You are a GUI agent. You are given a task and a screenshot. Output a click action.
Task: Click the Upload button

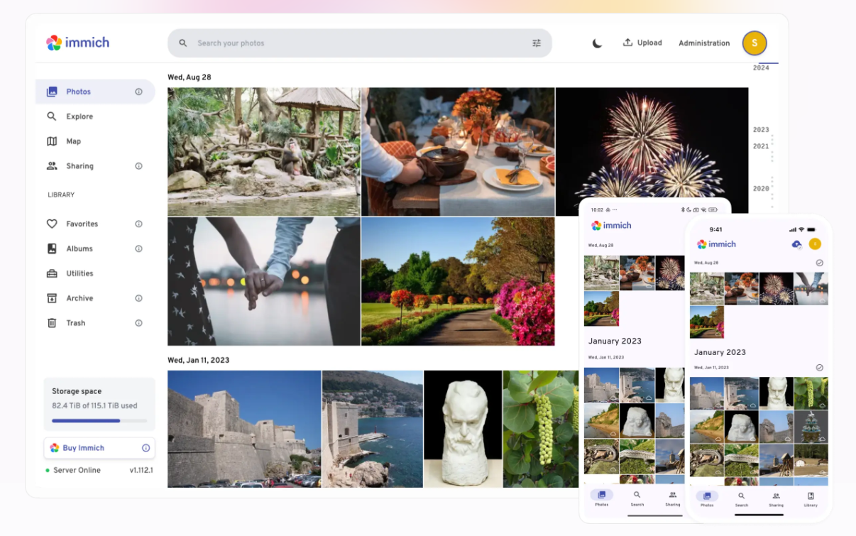[642, 43]
